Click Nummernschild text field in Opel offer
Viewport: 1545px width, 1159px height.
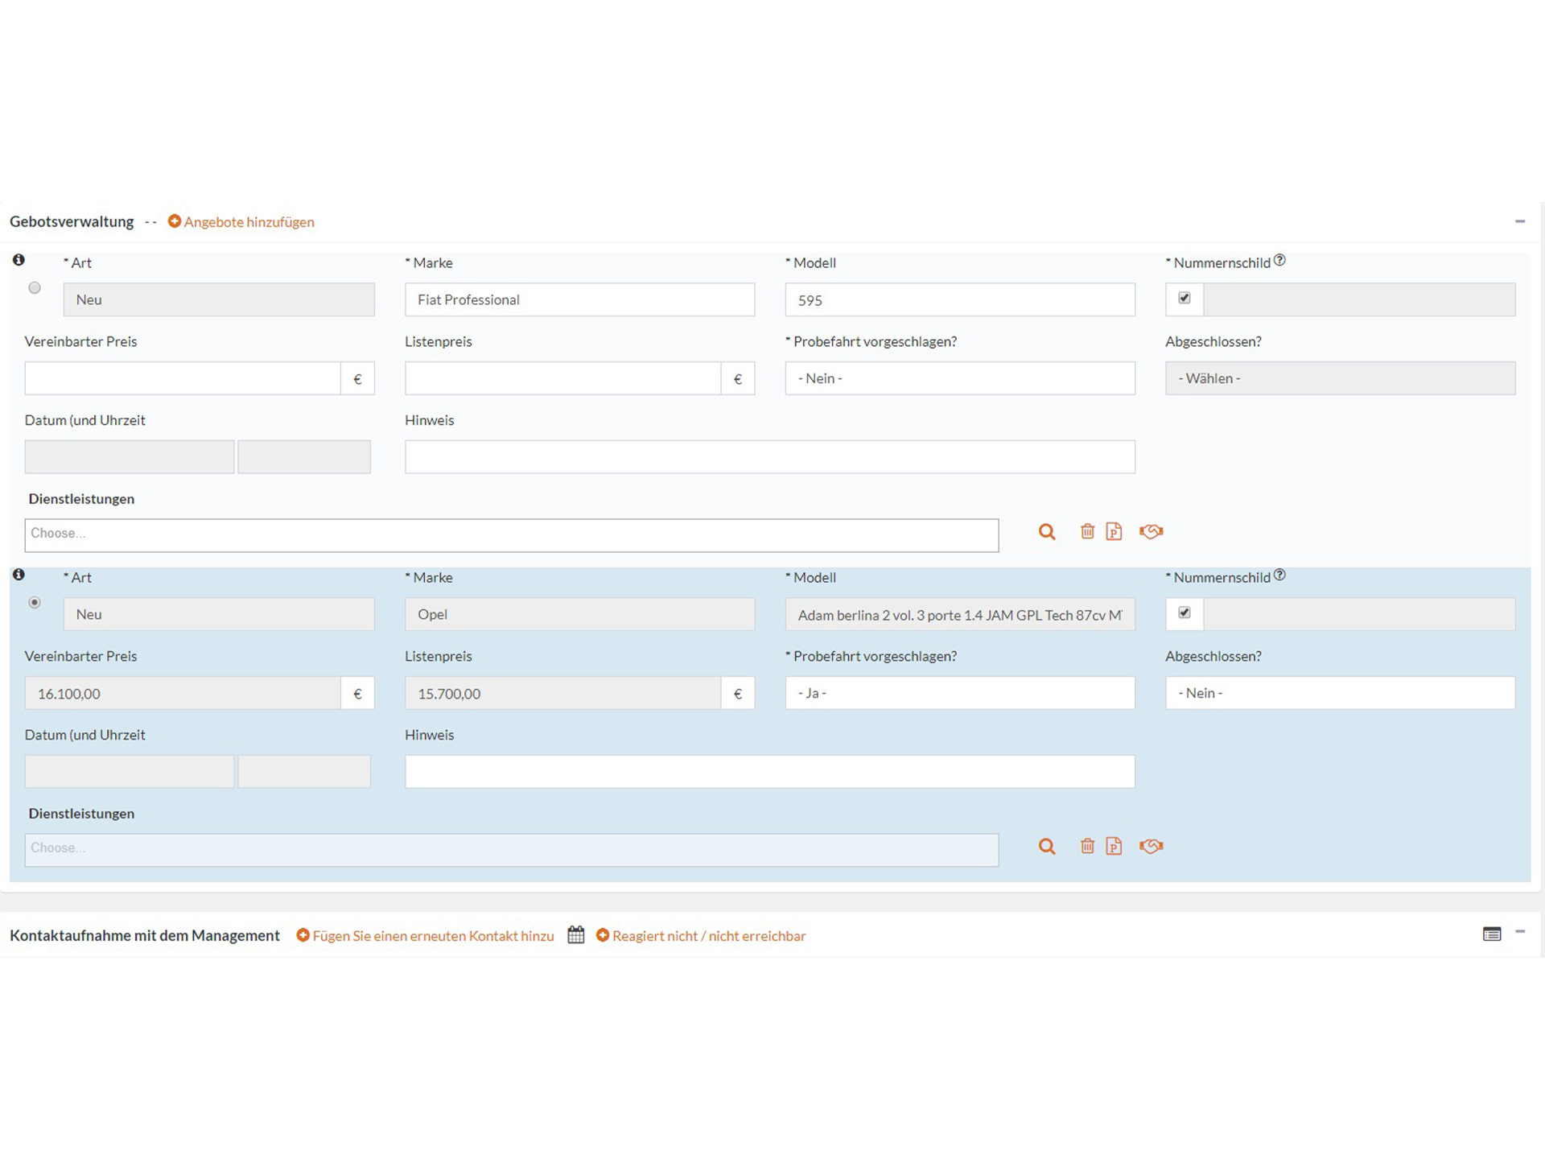(1359, 614)
